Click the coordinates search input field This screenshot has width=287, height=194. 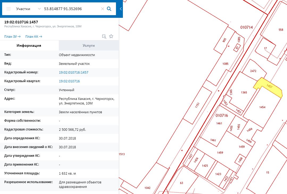70,9
